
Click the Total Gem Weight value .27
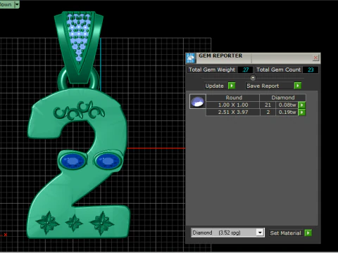(x=245, y=70)
